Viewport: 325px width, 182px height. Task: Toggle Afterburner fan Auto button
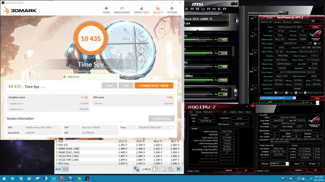pyautogui.click(x=224, y=90)
